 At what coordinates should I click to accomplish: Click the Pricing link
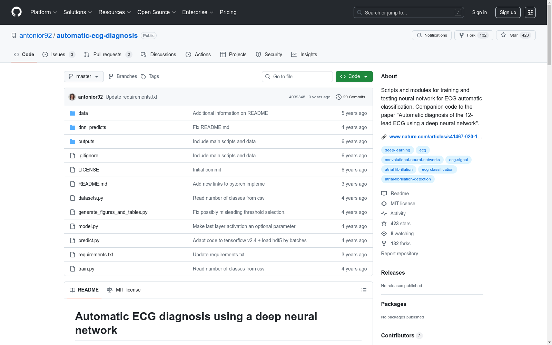click(228, 12)
